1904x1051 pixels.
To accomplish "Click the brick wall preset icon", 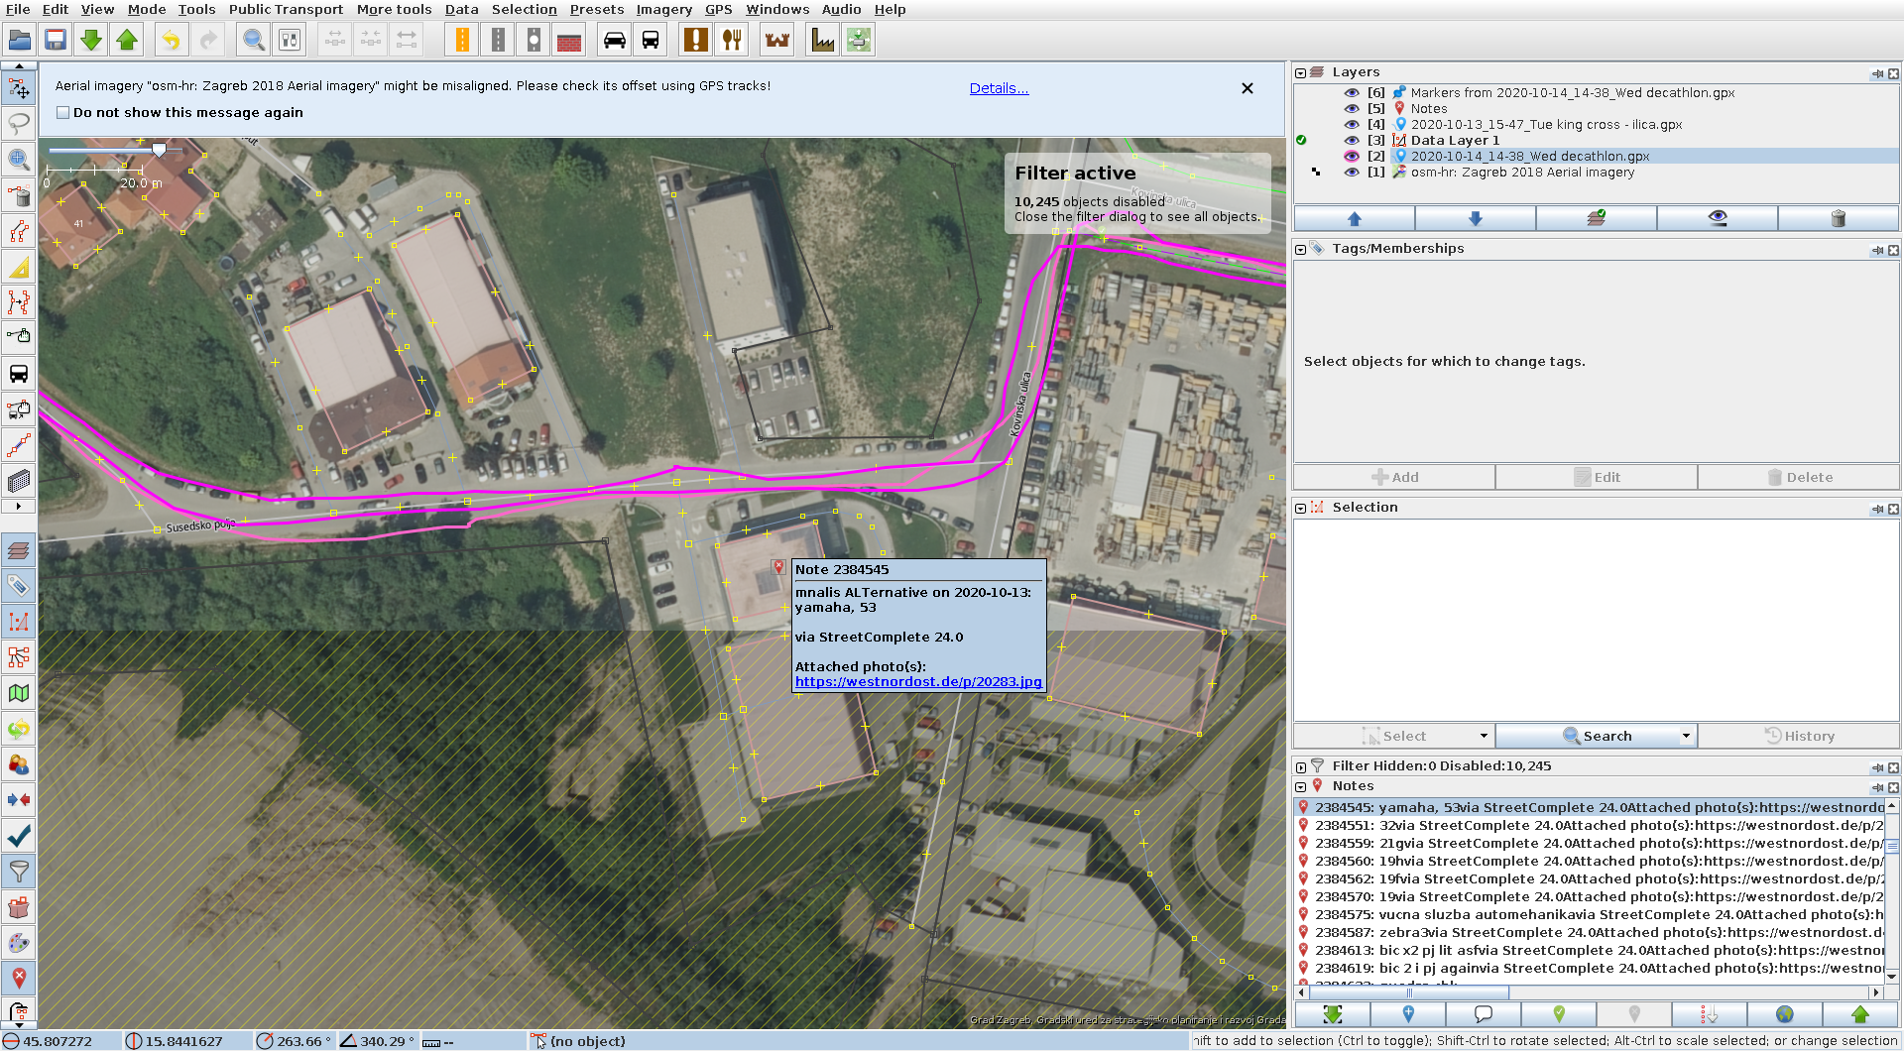I will pos(569,41).
